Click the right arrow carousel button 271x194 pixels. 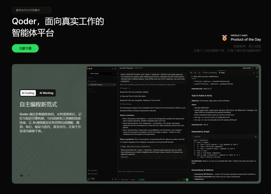point(29,175)
